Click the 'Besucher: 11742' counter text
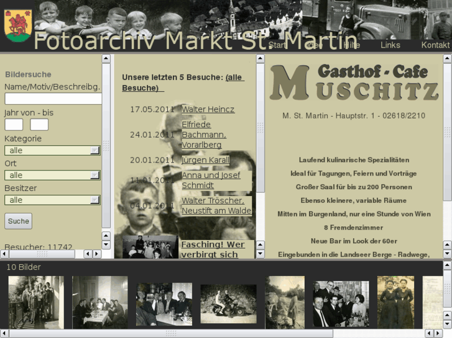The image size is (452, 338). (x=38, y=247)
